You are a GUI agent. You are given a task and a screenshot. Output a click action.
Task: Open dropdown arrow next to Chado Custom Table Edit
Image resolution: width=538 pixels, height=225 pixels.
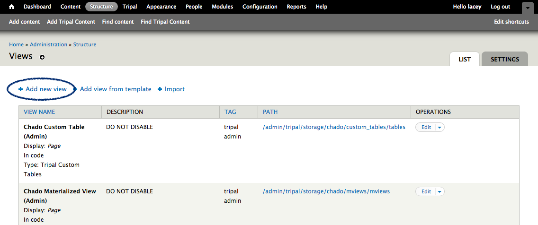pyautogui.click(x=439, y=127)
